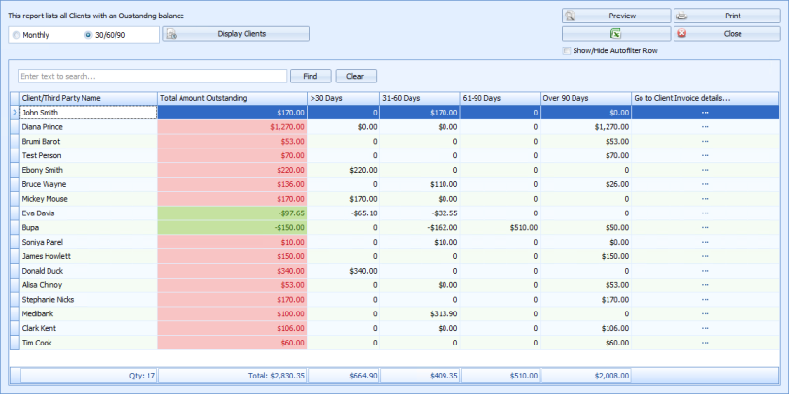Click Stephanie Nicks total $170.00 cell
The image size is (789, 394).
[x=233, y=300]
